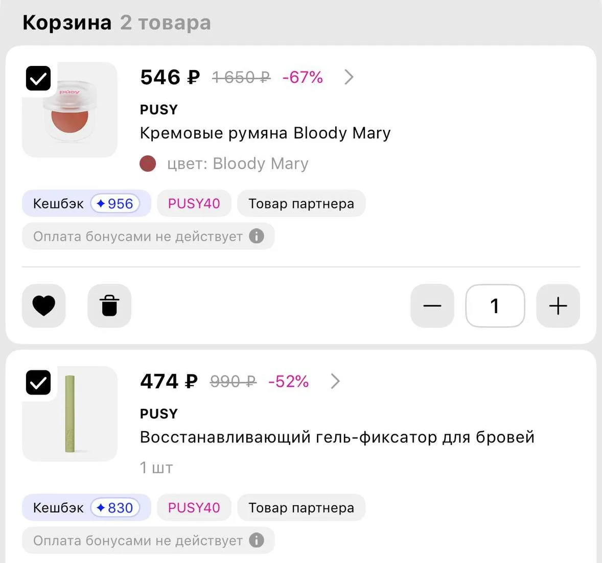602x563 pixels.
Task: Click the blush quantity input field
Action: click(495, 306)
